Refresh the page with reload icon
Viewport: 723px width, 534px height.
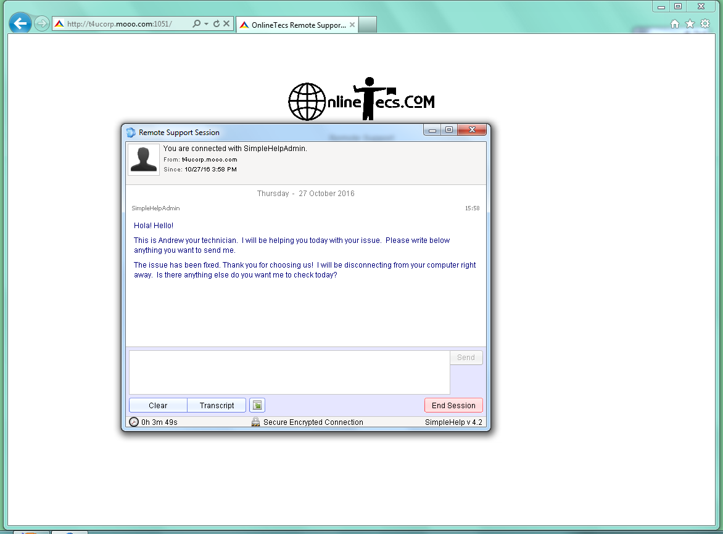point(217,23)
